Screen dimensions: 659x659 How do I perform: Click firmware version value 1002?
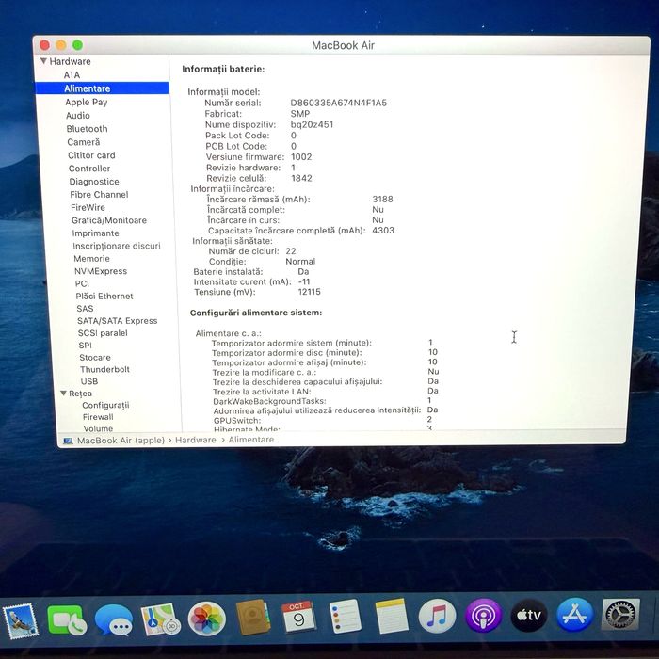pyautogui.click(x=301, y=157)
